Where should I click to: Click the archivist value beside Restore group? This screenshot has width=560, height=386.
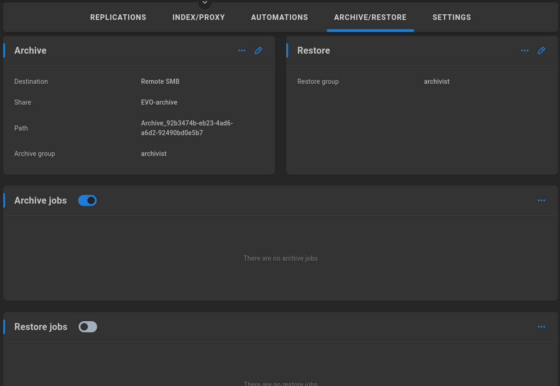437,81
